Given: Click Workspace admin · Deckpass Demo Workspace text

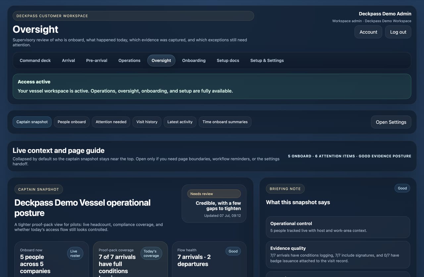Looking at the screenshot, I should (372, 21).
